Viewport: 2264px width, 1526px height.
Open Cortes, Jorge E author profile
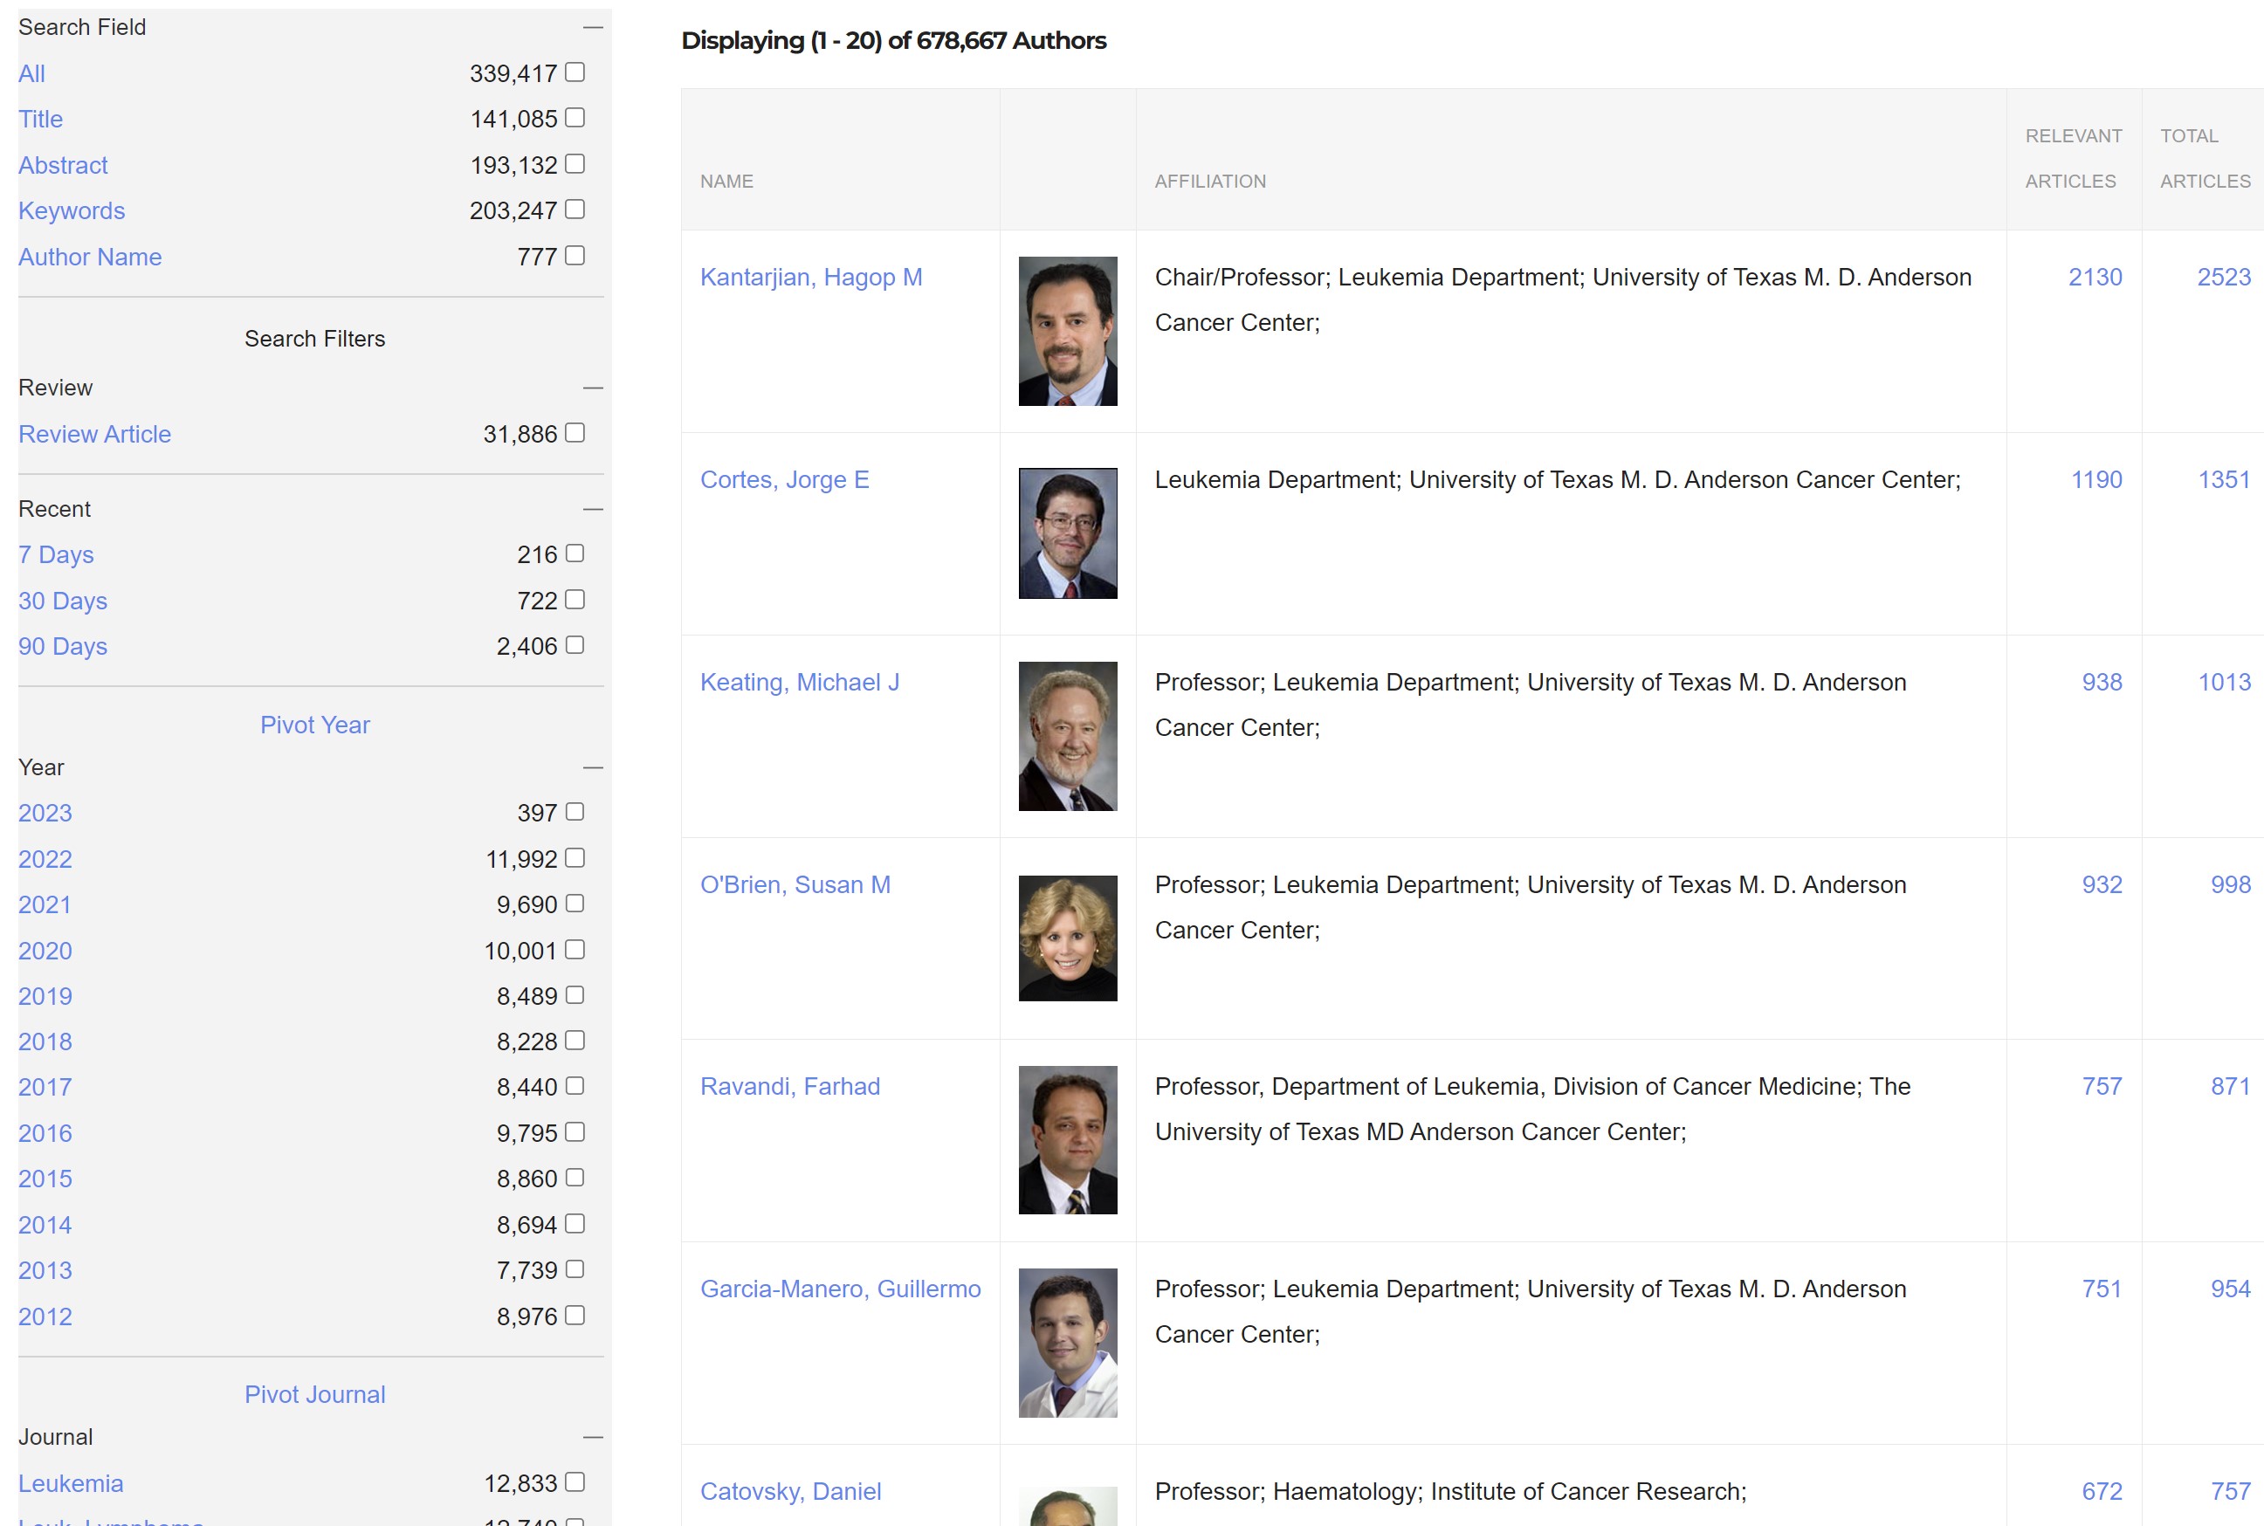pyautogui.click(x=785, y=480)
